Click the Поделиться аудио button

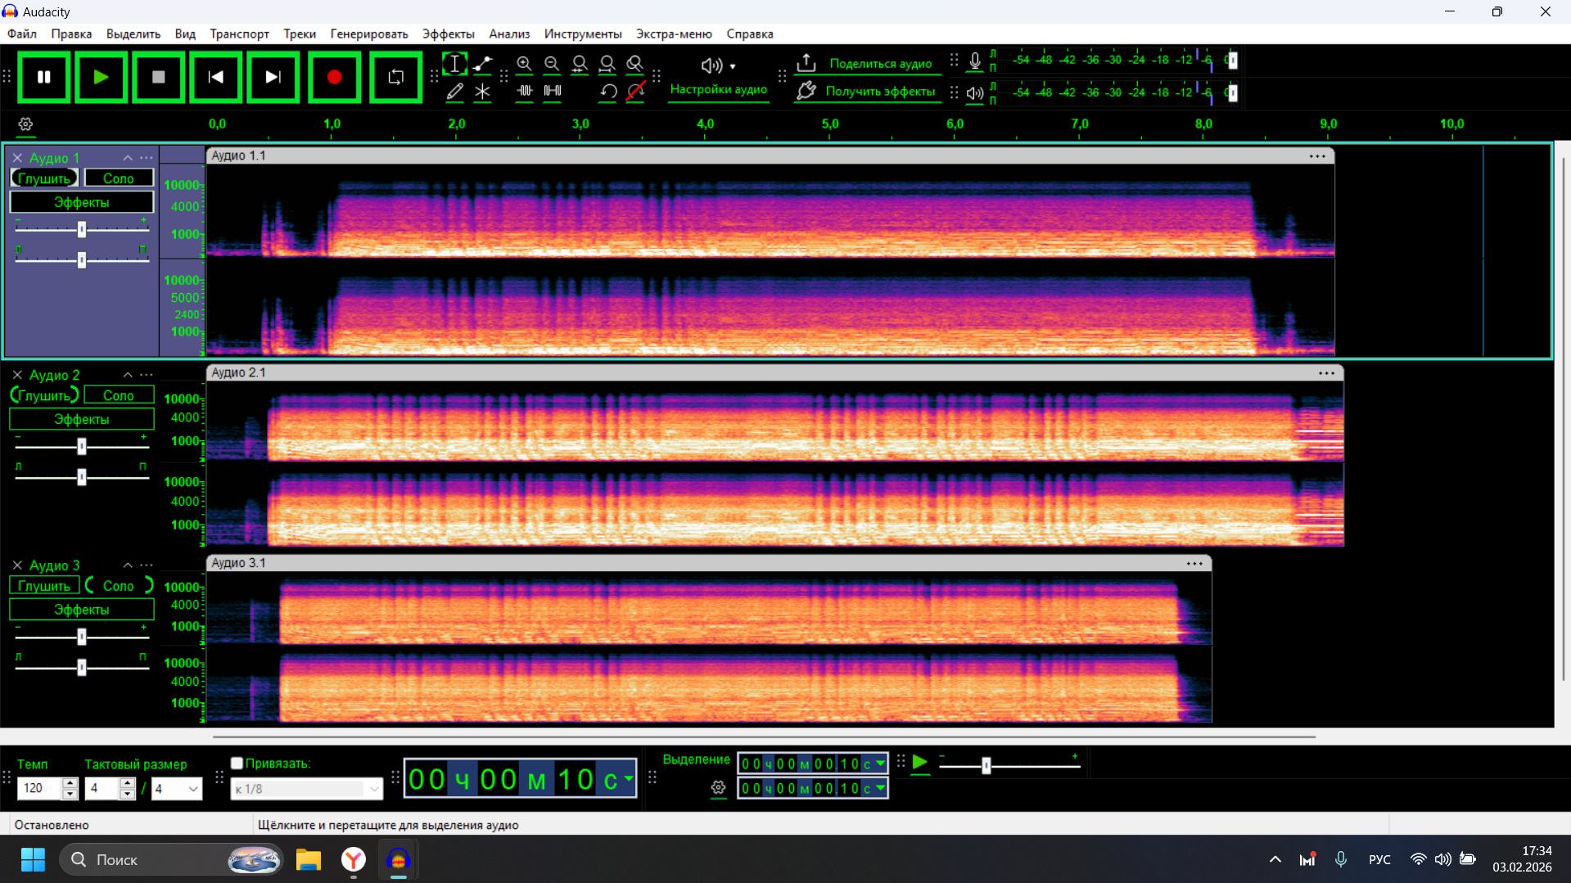(x=867, y=64)
